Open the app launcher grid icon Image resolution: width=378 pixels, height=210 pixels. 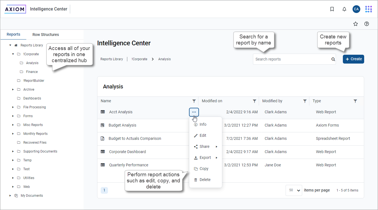click(368, 9)
